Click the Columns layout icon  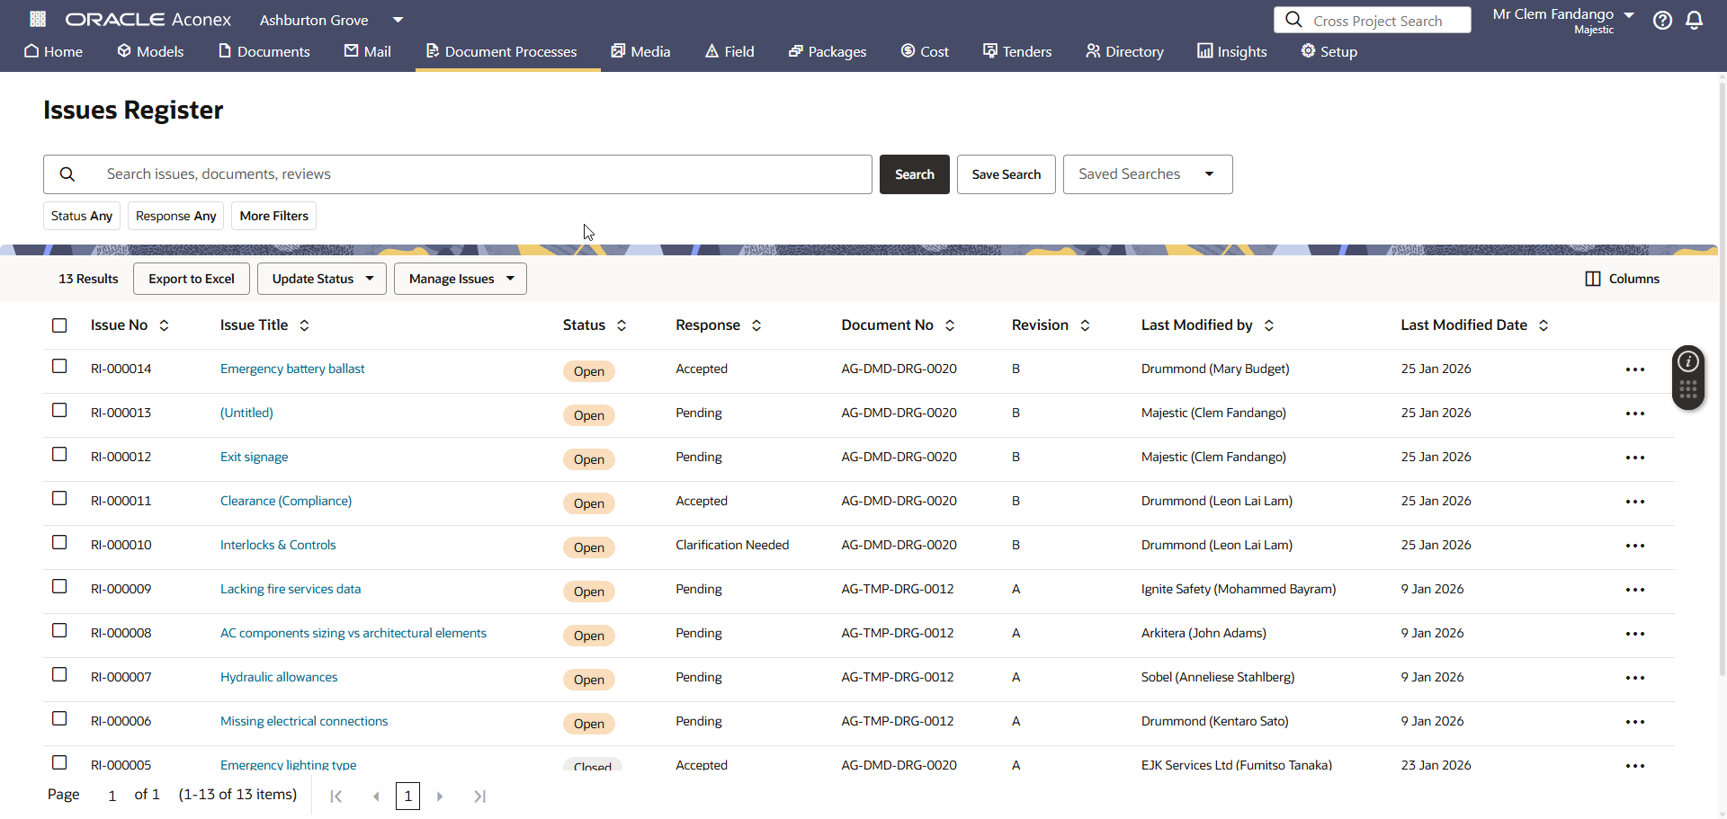[x=1592, y=279]
